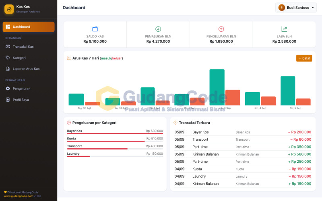The image size is (322, 201).
Task: Click the Transaksi Terbaru clock icon
Action: pos(175,123)
